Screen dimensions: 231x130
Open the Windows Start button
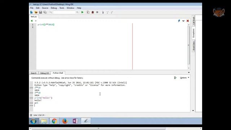tap(34, 121)
